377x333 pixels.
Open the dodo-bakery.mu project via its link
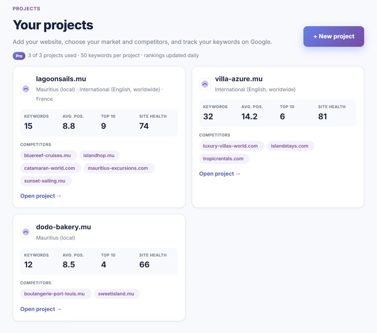(41, 309)
